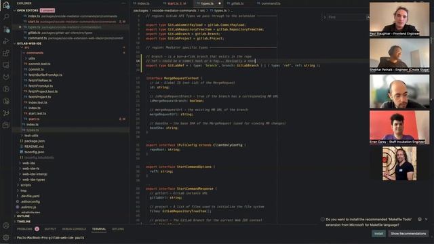Click Paul Slaughter's video thumbnail
Image resolution: width=434 pixels, height=244 pixels.
399,19
